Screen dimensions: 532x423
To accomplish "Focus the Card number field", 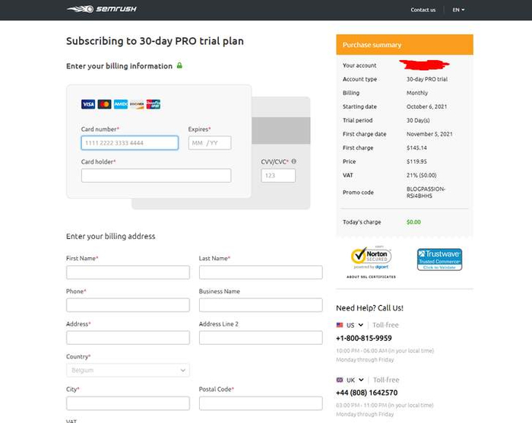I will coord(130,143).
